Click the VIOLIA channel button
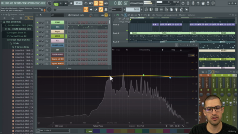Screen dimensions: 238x134 (58, 36)
